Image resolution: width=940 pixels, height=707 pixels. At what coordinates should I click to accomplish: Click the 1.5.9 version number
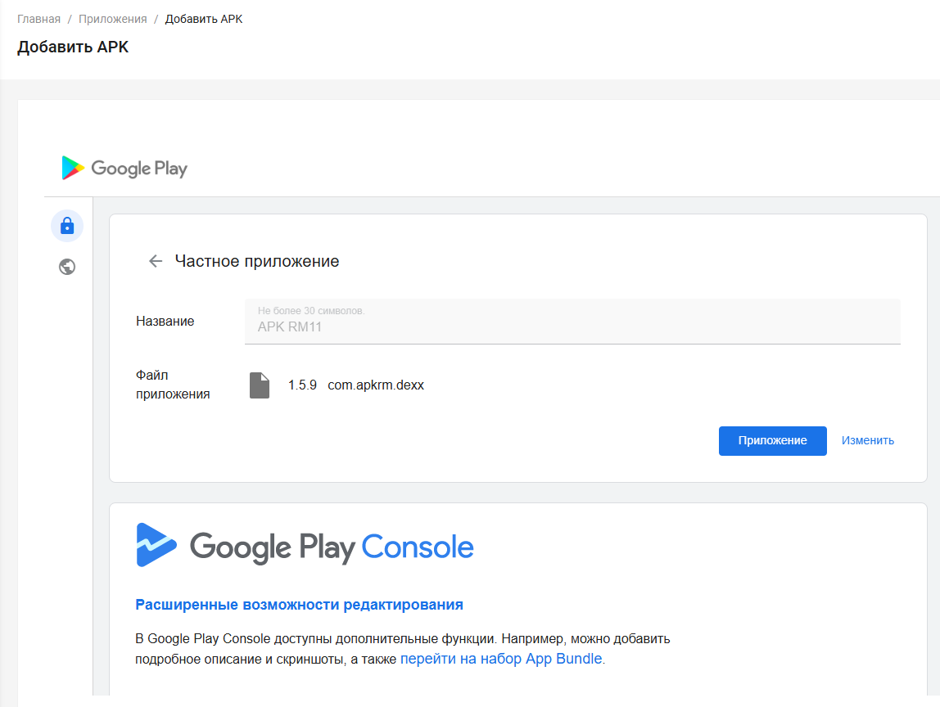(x=302, y=385)
